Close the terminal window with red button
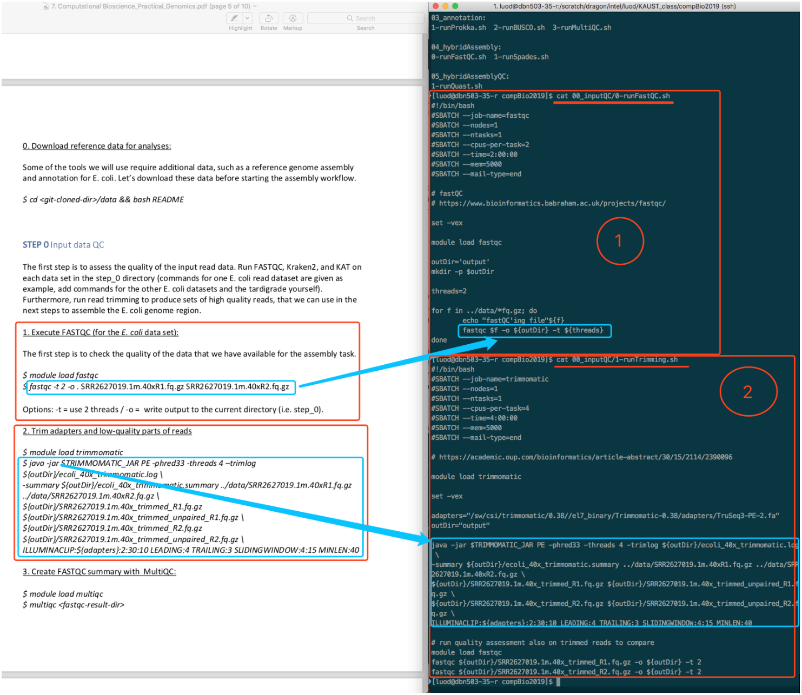The height and width of the screenshot is (695, 802). coord(435,6)
